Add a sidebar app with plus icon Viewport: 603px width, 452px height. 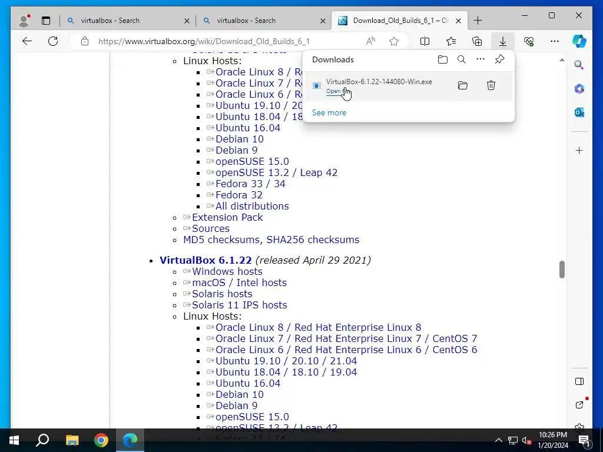click(x=579, y=150)
